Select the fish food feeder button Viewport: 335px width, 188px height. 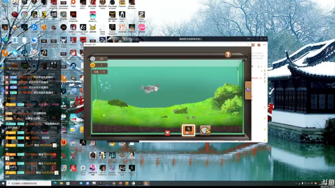tap(188, 130)
